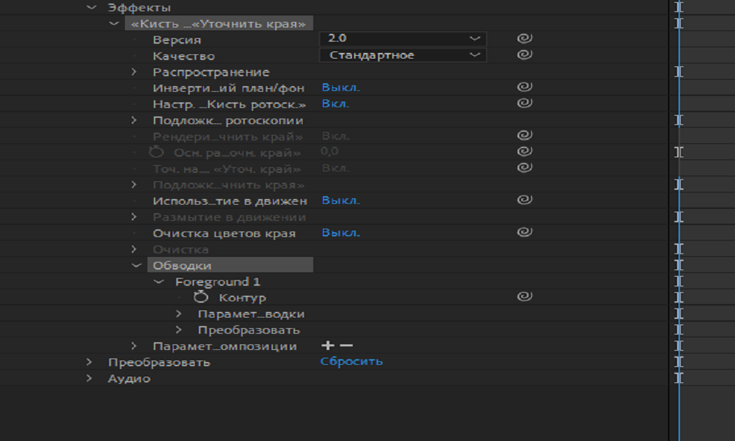Toggle Настр. …Кисть ротоск. value Вкл.

click(336, 104)
